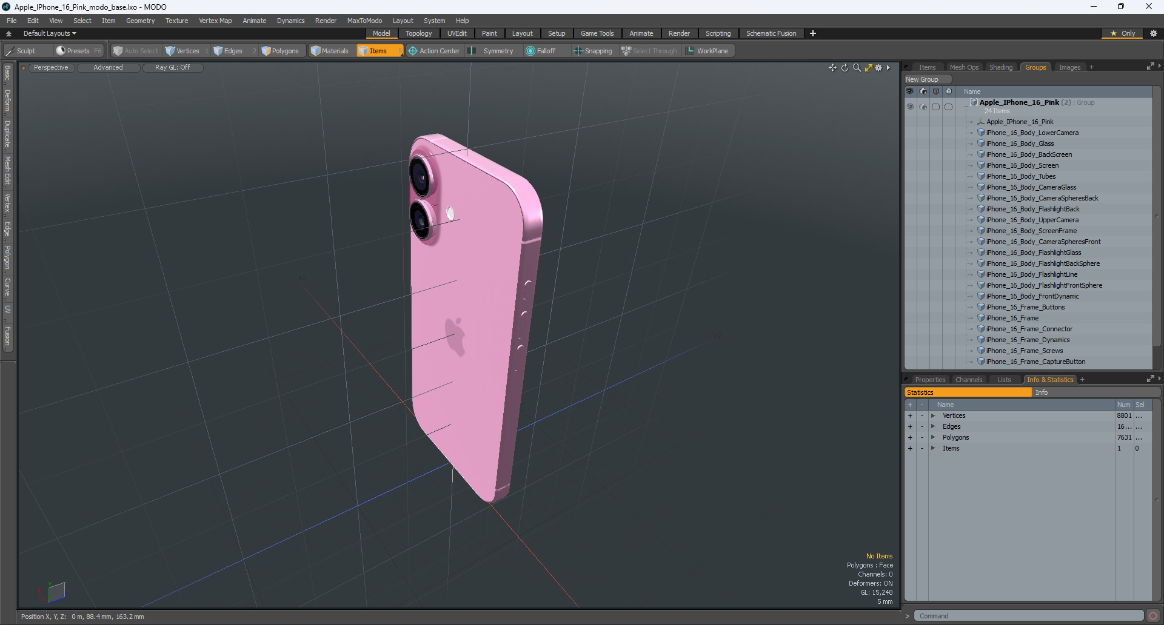Expand the Vertices statistics row
The image size is (1164, 625).
pyautogui.click(x=933, y=415)
